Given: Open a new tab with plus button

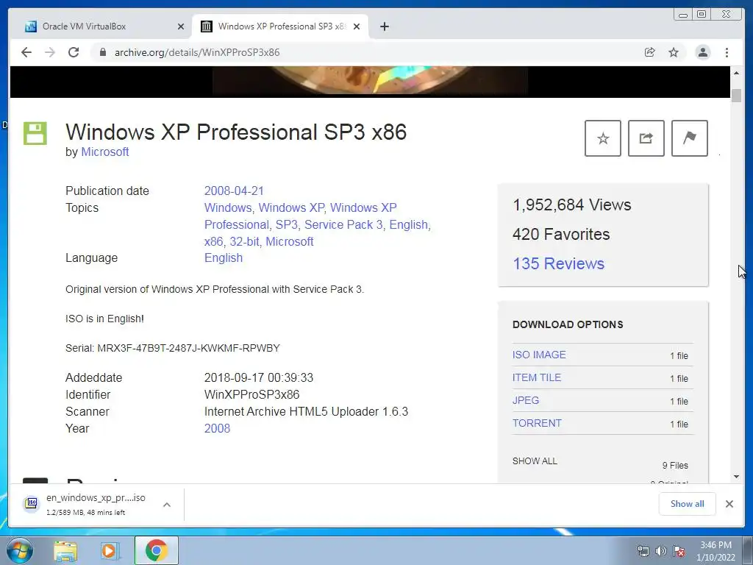Looking at the screenshot, I should tap(384, 26).
